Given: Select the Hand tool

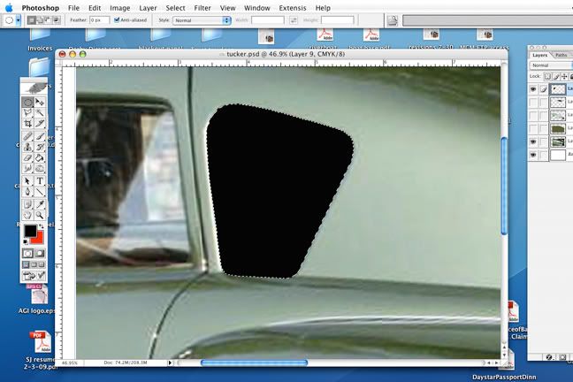Looking at the screenshot, I should 27,215.
